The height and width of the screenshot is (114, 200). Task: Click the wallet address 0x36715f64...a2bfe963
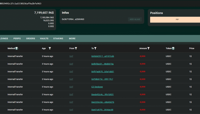click(73, 19)
